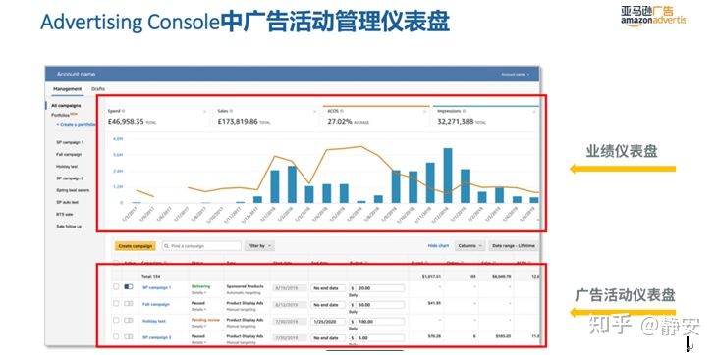The height and width of the screenshot is (355, 719).
Task: Click the Hide chart link
Action: [438, 246]
